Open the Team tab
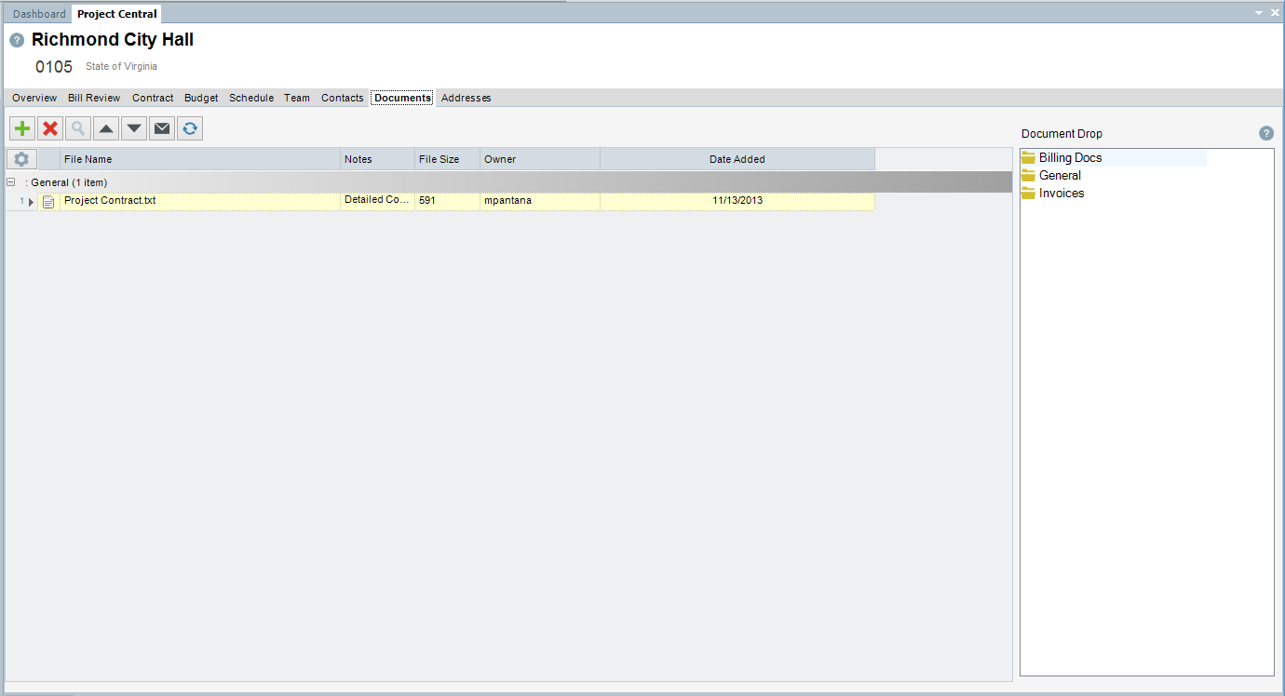The image size is (1285, 696). point(297,98)
